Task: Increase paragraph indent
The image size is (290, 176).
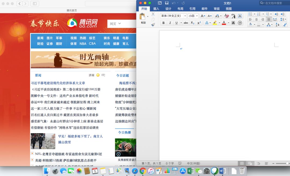Action: tap(282, 14)
